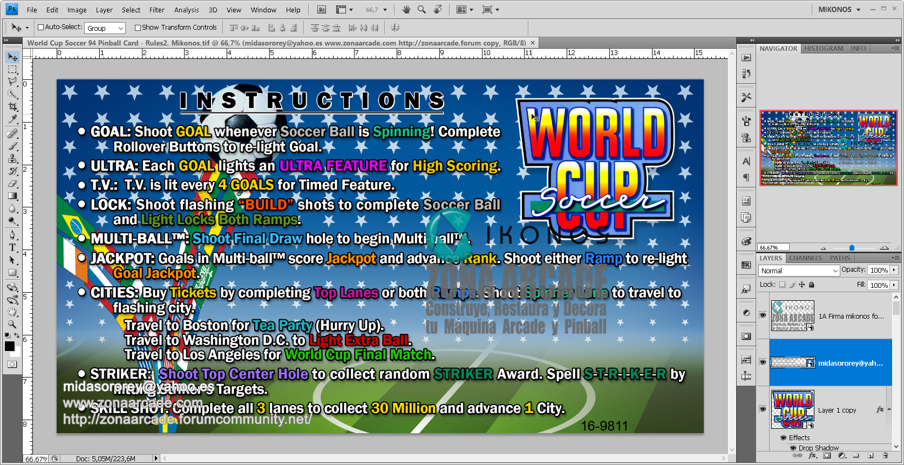
Task: Open the Opacity slider arrow
Action: click(894, 270)
